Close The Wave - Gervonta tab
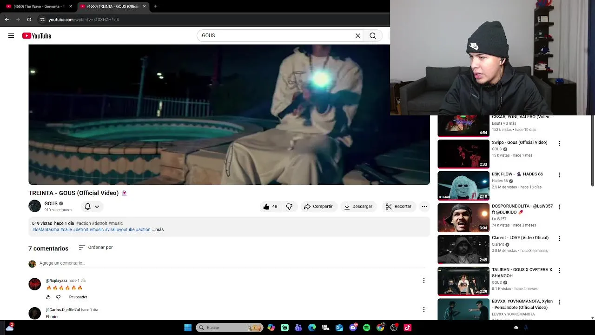This screenshot has width=595, height=335. click(71, 7)
